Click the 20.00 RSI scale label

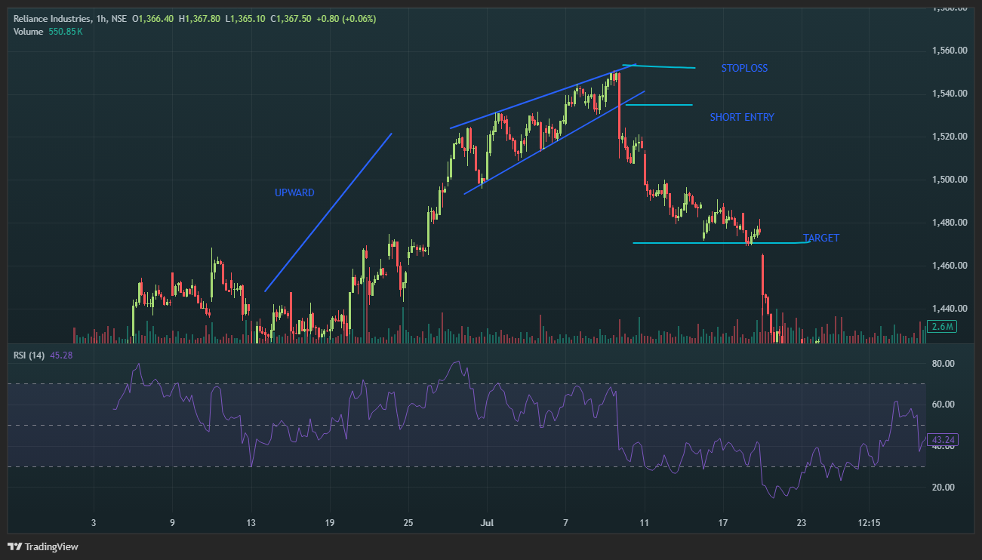coord(944,488)
